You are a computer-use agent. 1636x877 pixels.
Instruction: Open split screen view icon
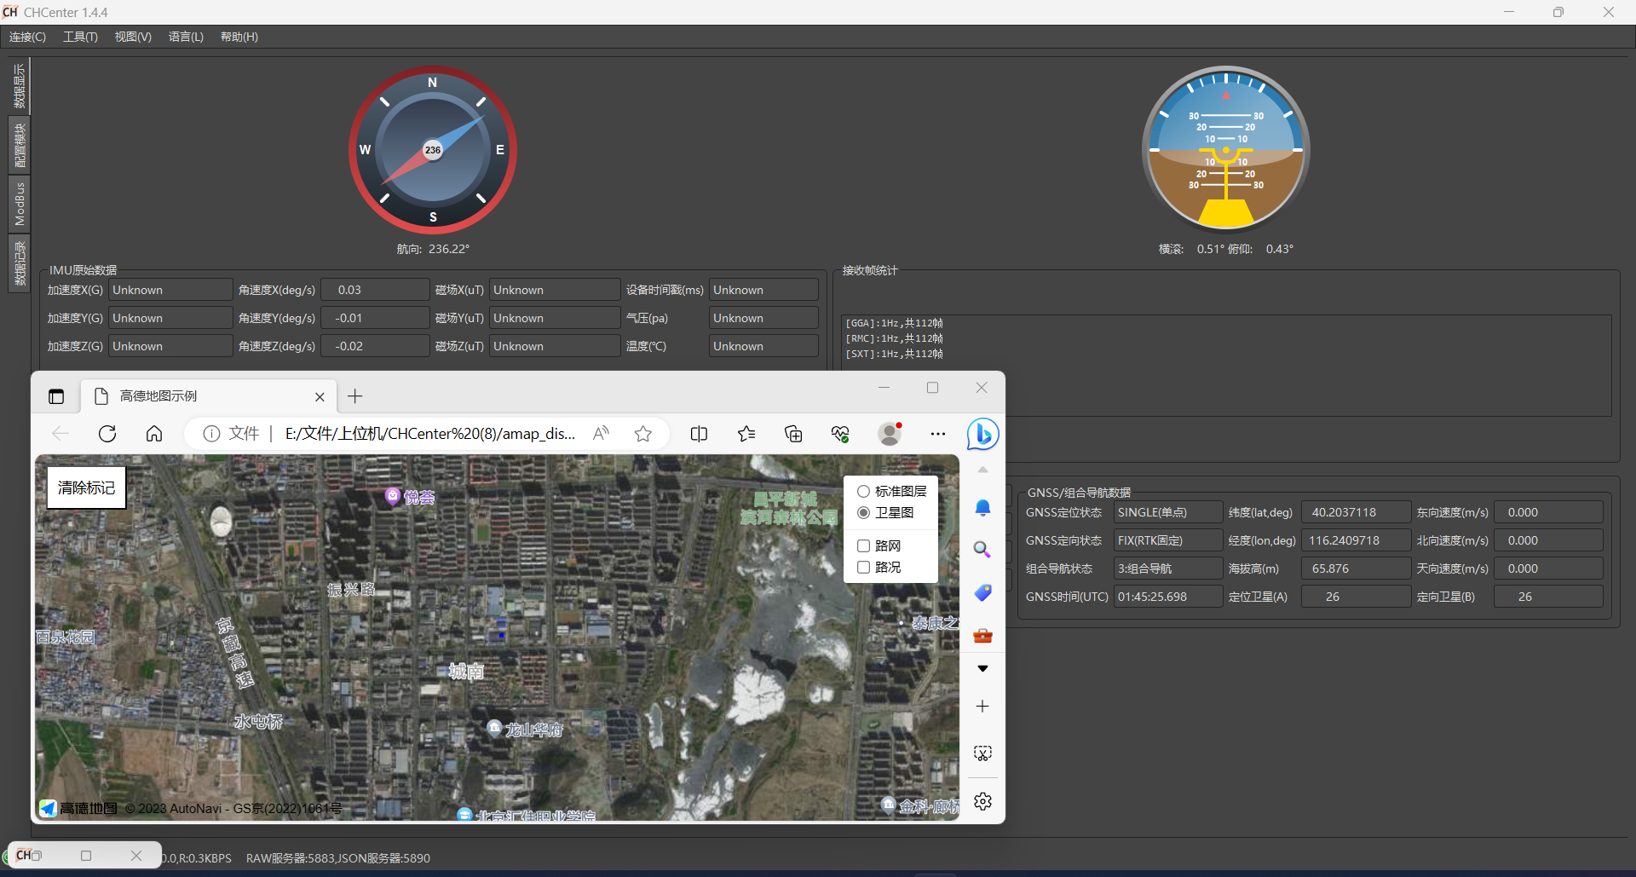pos(699,434)
